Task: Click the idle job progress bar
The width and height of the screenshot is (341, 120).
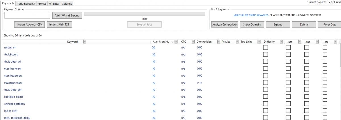Action: tap(145, 14)
